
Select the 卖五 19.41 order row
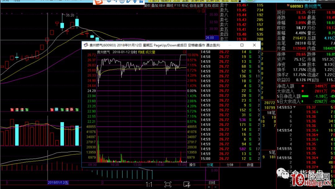241,29
